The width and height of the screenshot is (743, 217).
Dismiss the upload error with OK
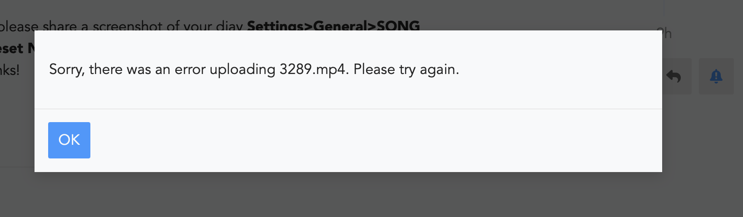[69, 140]
